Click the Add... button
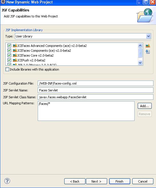The image size is (156, 188). click(145, 106)
